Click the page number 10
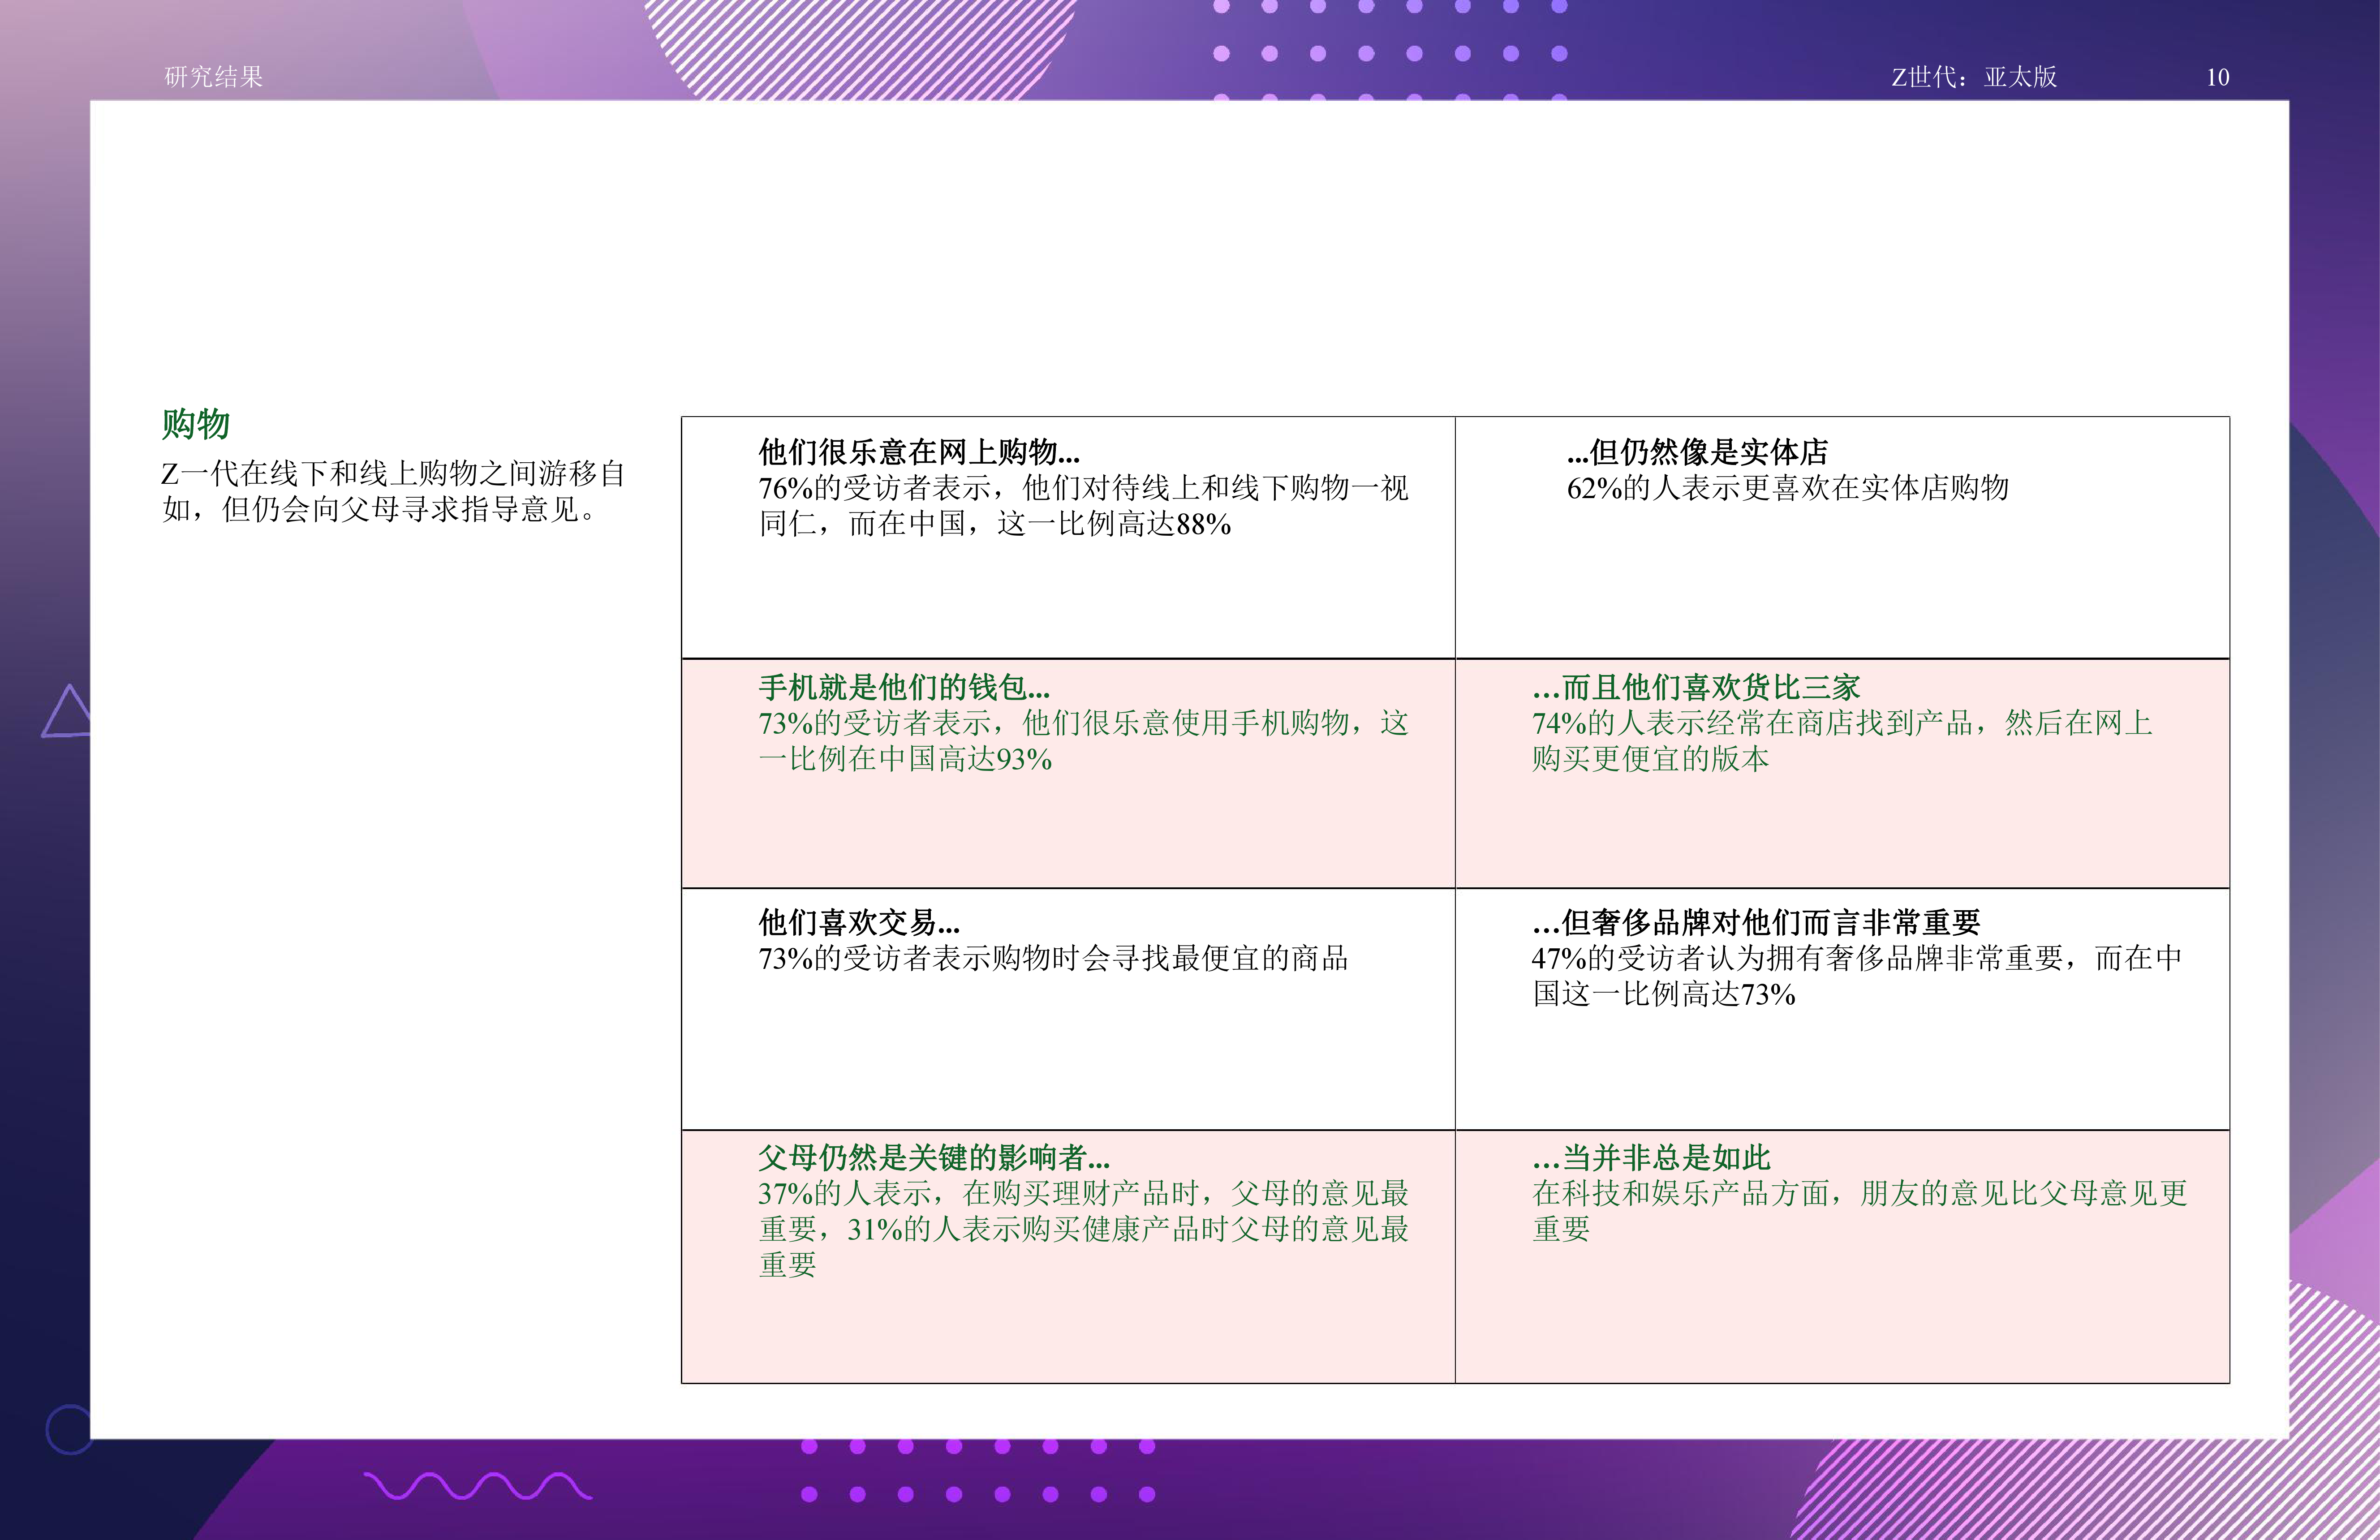The height and width of the screenshot is (1540, 2380). 2217,77
